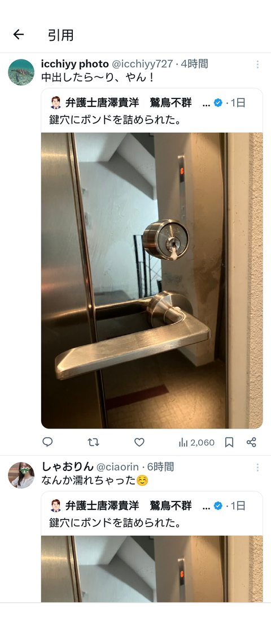Tap 弁護士唐澤貴洋 name in the first quoted post
This screenshot has width=271, height=634.
point(102,102)
